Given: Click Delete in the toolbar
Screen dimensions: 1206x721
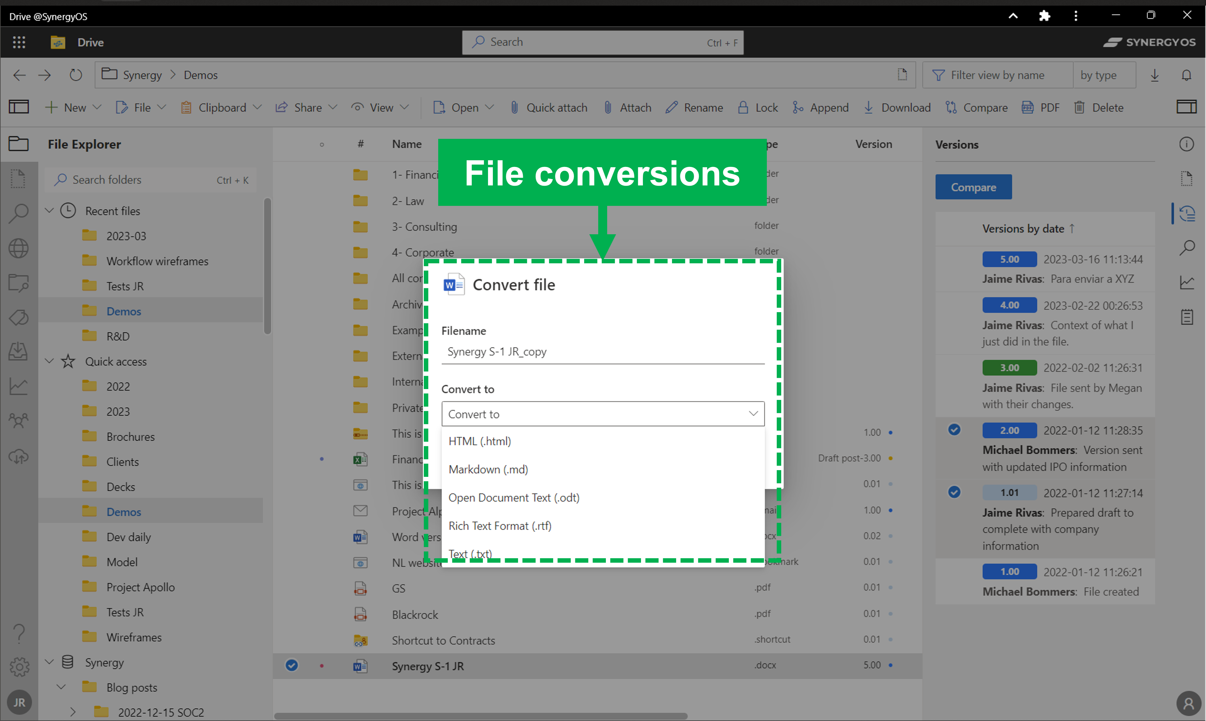Looking at the screenshot, I should 1099,107.
